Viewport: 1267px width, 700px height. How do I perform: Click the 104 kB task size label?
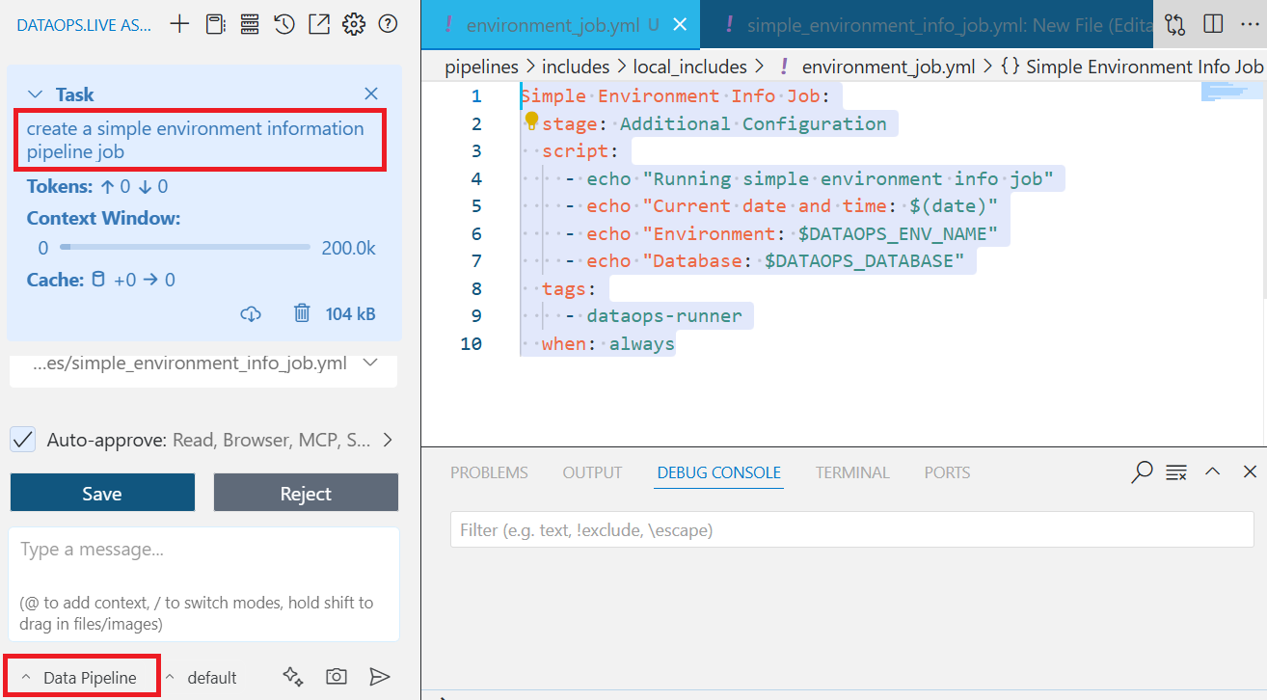point(351,314)
